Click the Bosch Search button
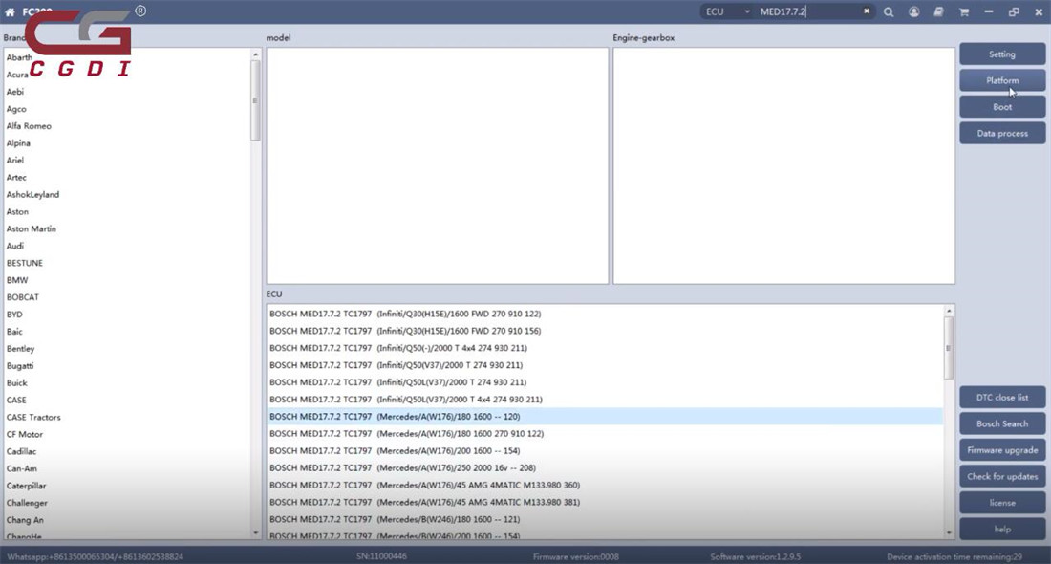This screenshot has width=1051, height=564. pos(1002,423)
